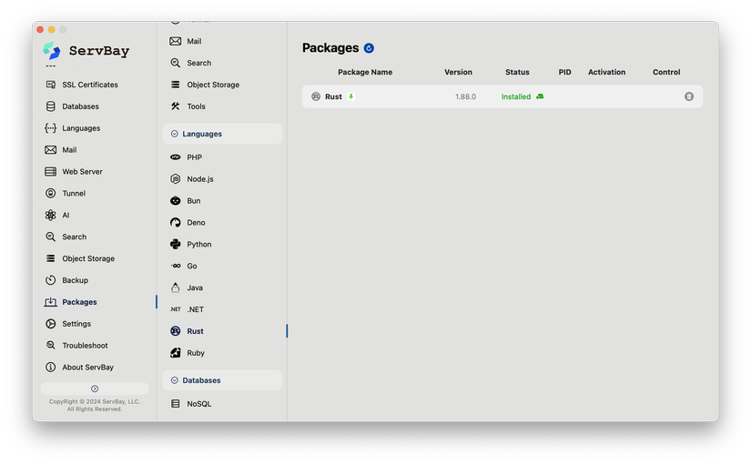This screenshot has width=751, height=464.
Task: Select .NET language packages
Action: (x=187, y=309)
